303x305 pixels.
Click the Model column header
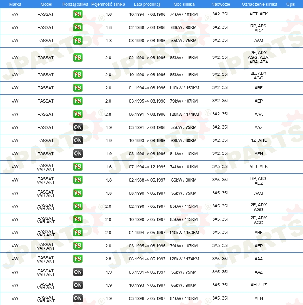46,4
